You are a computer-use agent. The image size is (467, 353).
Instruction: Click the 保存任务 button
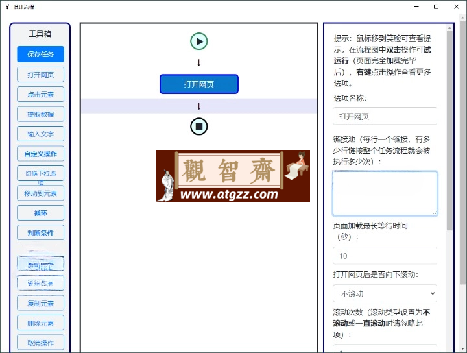(x=40, y=55)
